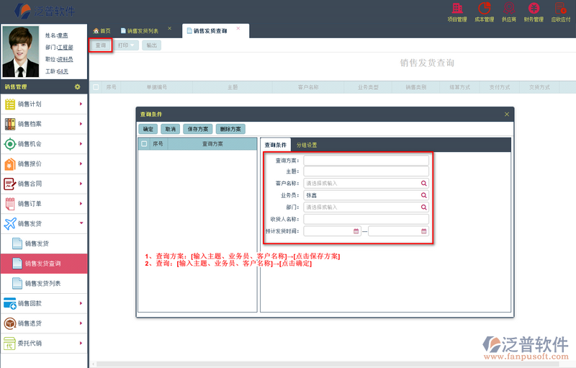Close the 销售发货列表 tab
This screenshot has width=576, height=368.
tap(170, 28)
